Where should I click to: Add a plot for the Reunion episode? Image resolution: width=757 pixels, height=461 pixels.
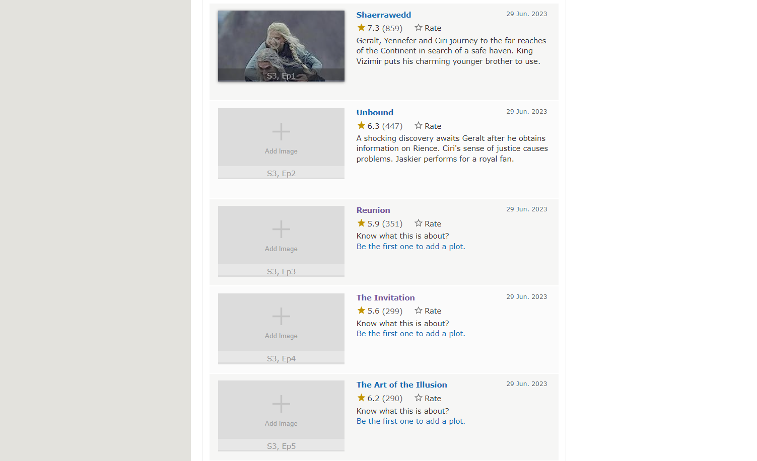point(410,247)
